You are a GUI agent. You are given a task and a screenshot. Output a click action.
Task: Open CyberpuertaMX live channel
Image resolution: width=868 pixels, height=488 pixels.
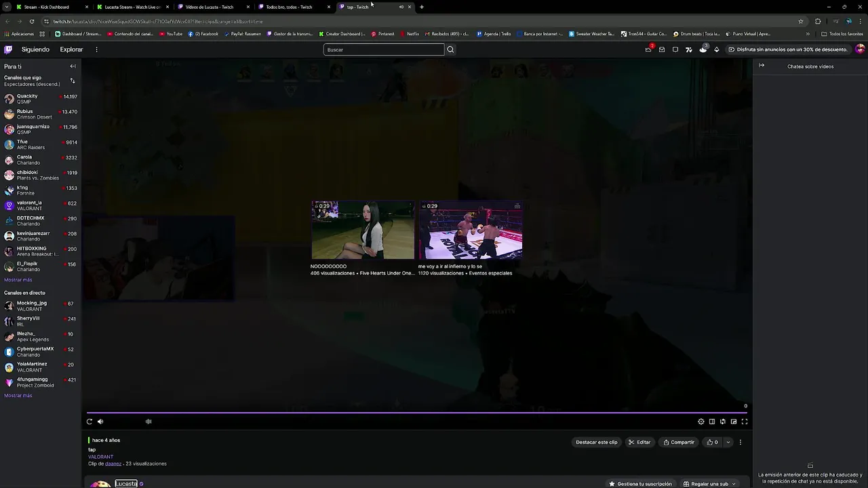coord(41,352)
